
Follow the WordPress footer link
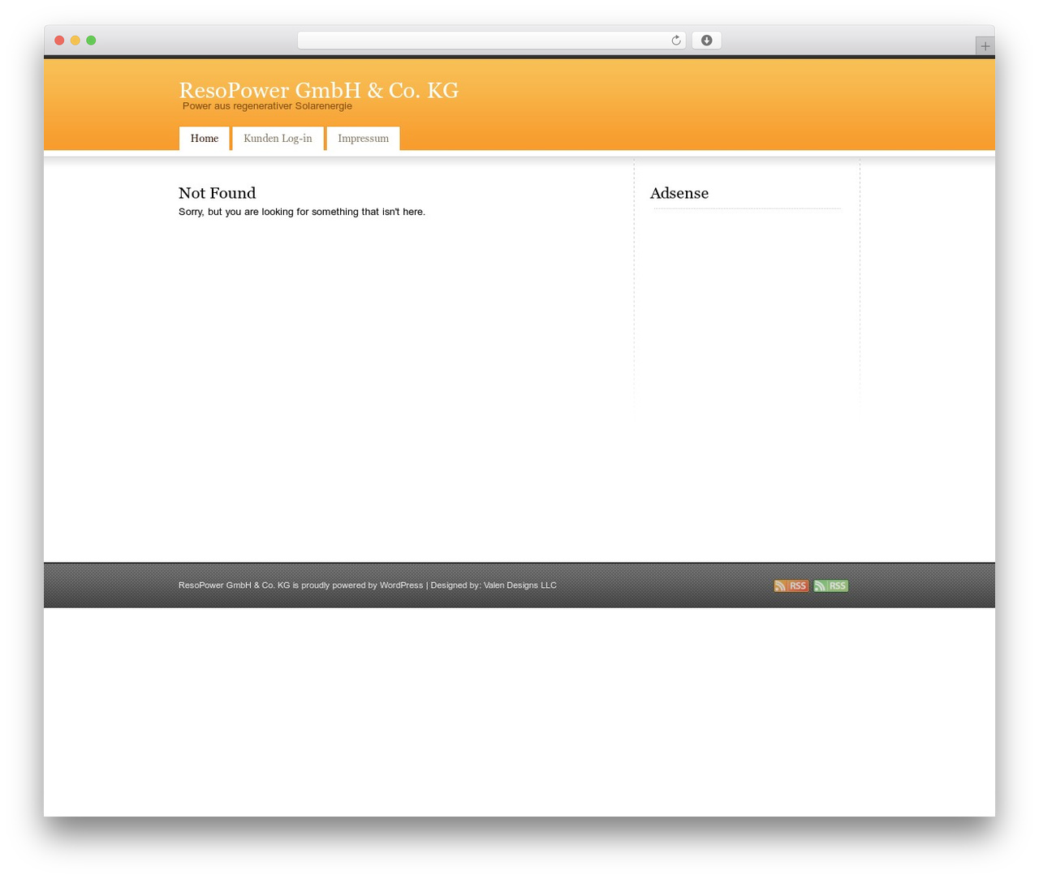(401, 585)
